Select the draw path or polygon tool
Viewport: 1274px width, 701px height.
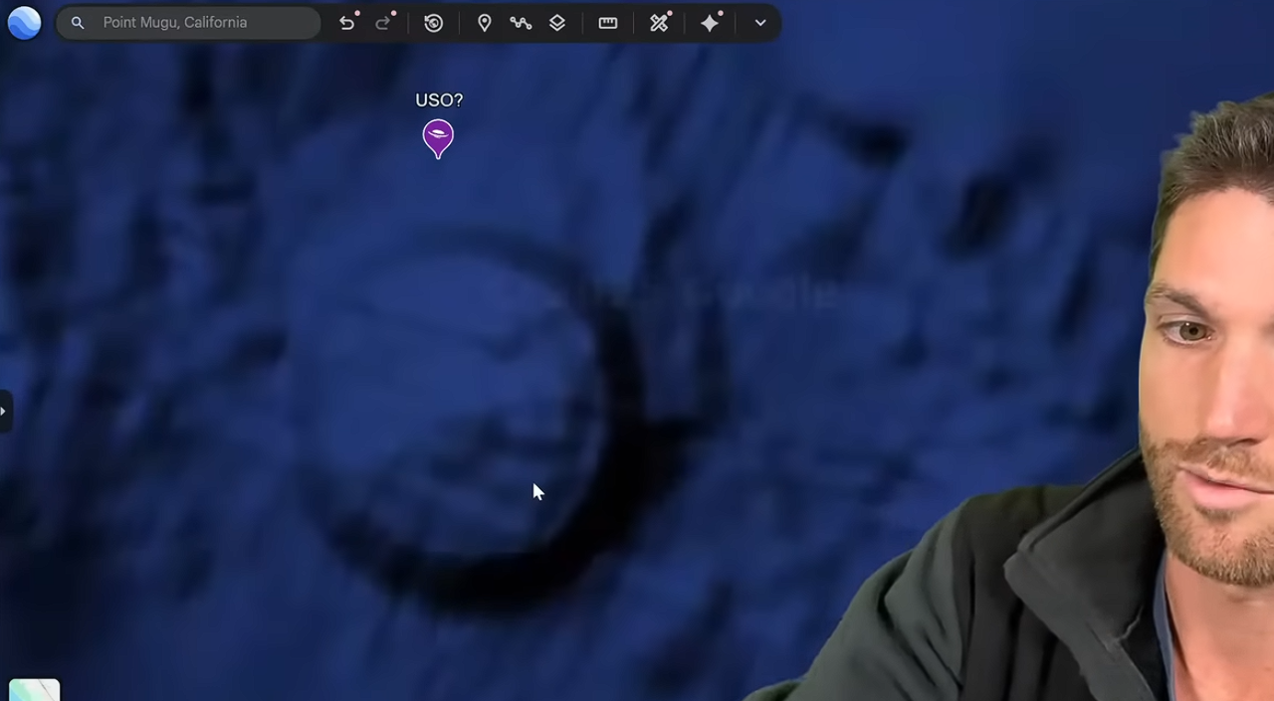pos(521,23)
